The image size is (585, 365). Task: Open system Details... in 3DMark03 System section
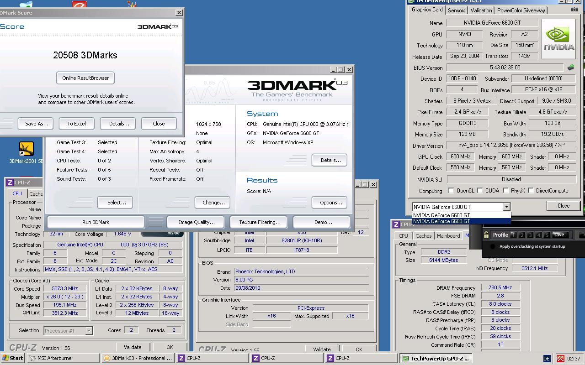tap(330, 160)
